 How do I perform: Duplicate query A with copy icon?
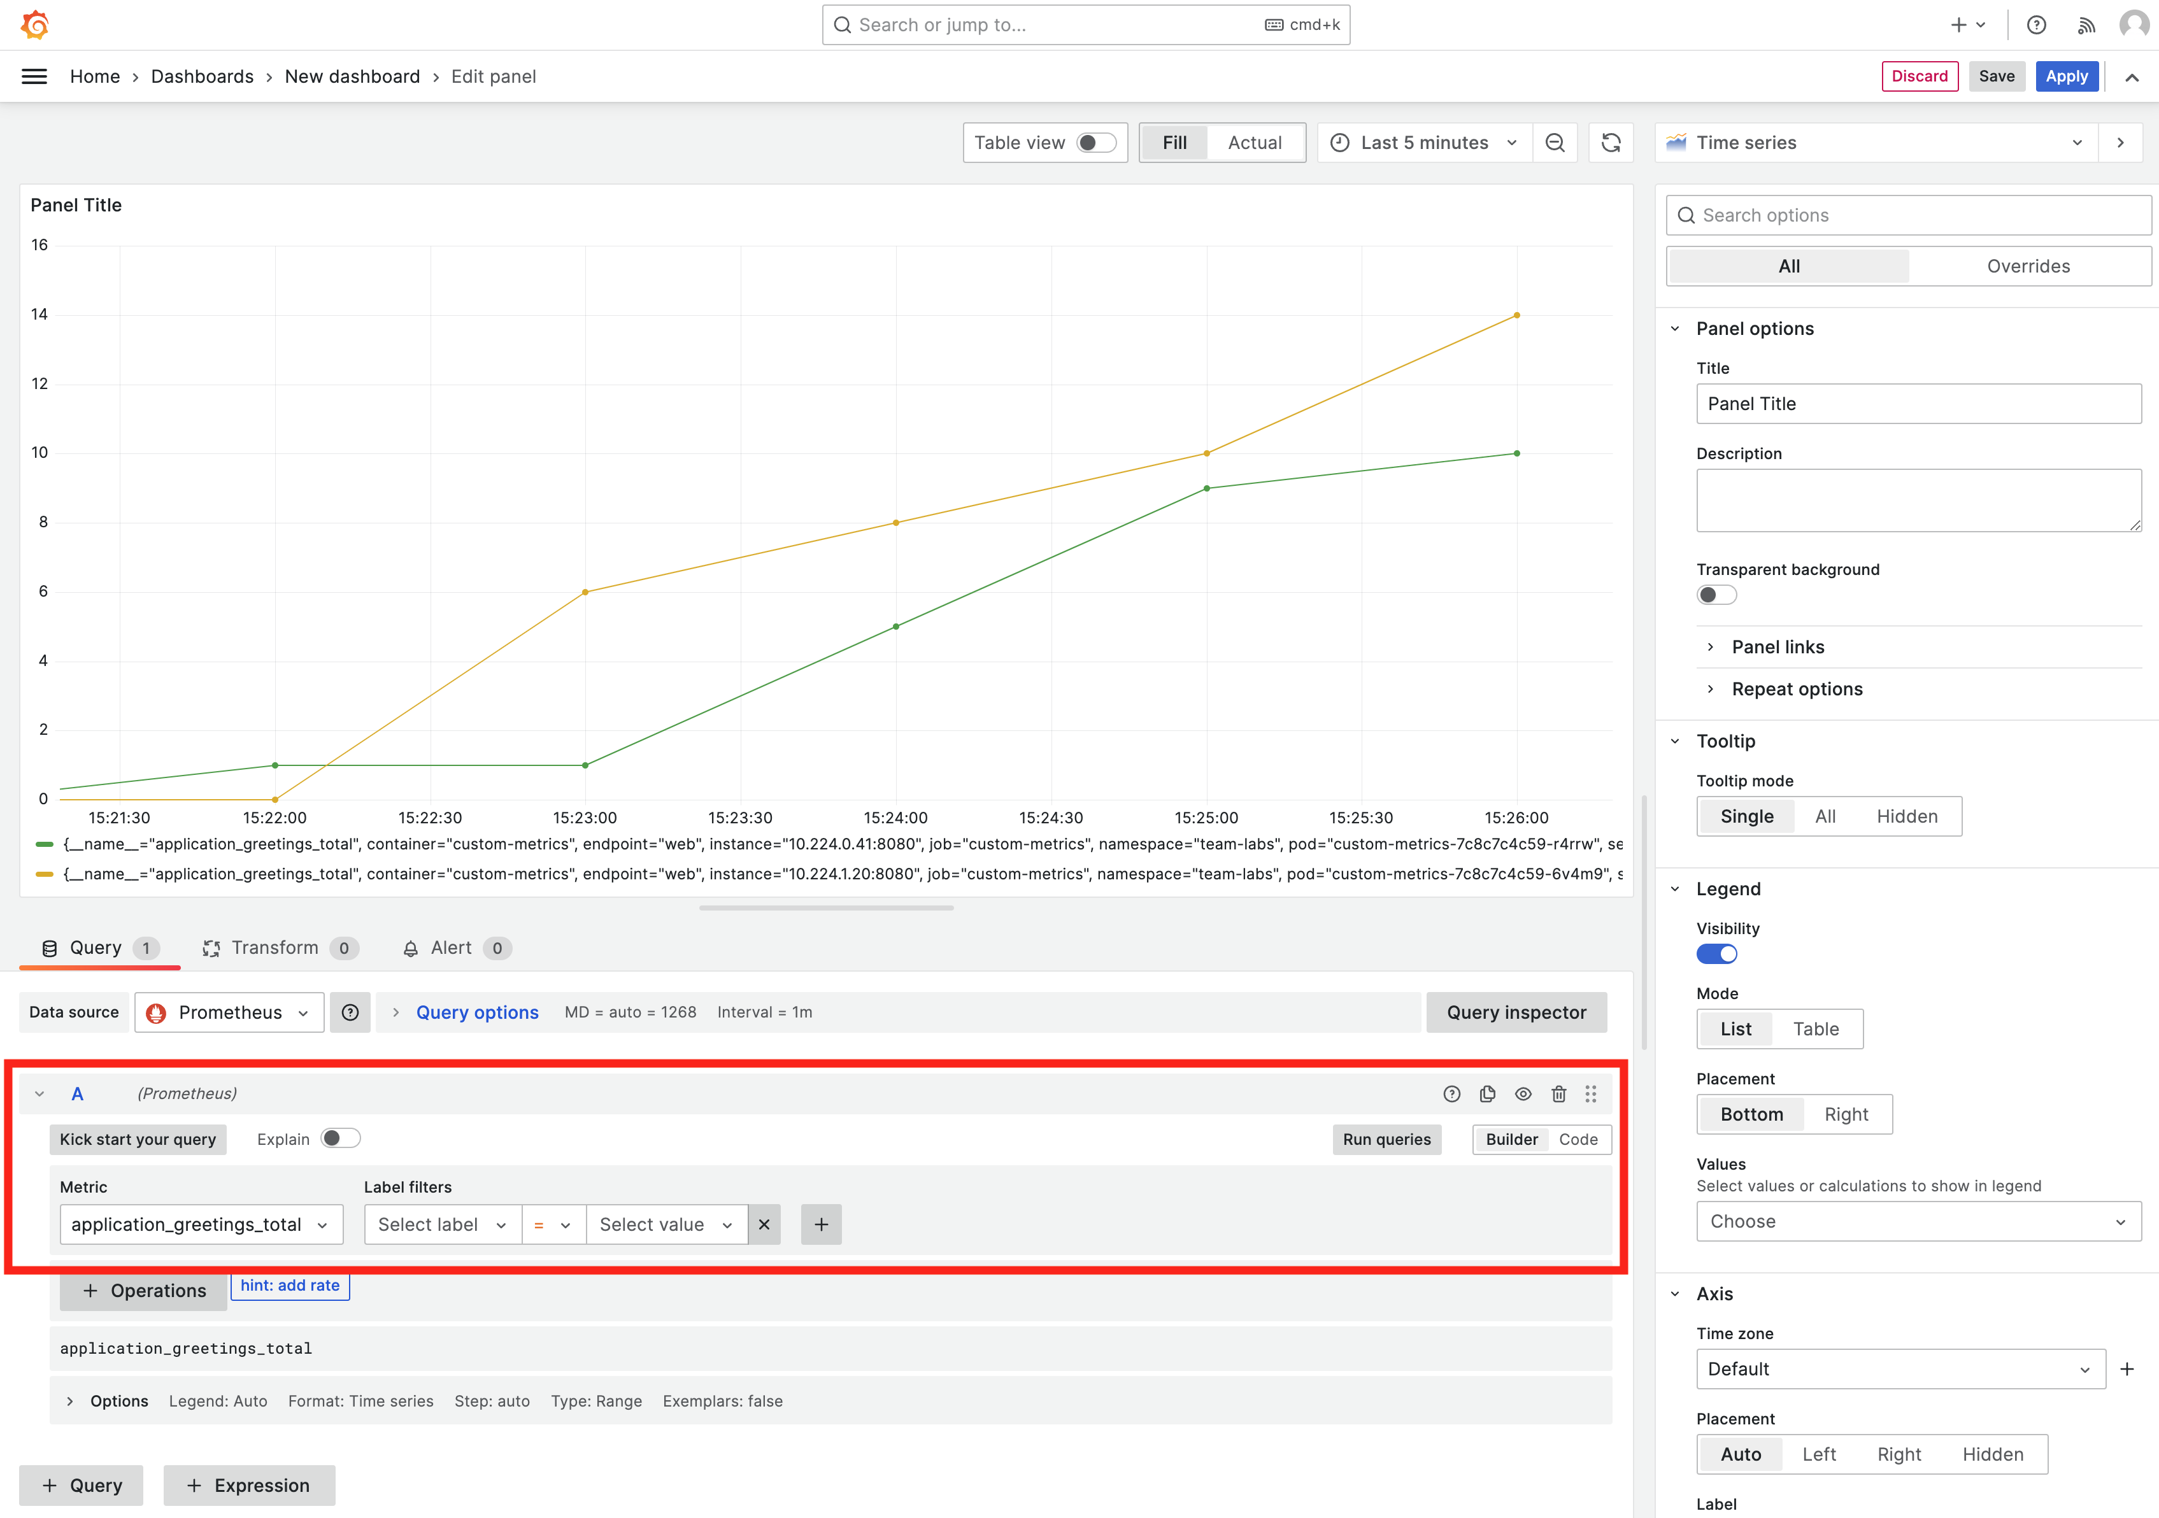1488,1093
